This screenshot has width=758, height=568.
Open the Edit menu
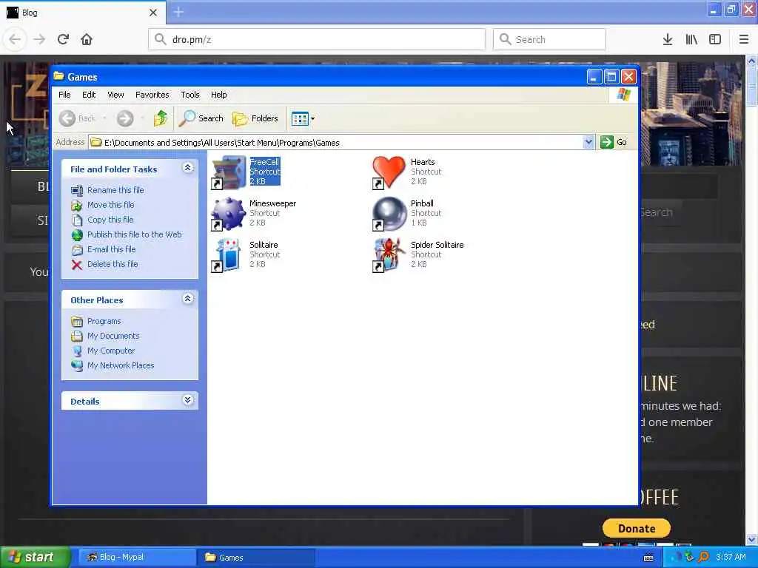pyautogui.click(x=89, y=95)
